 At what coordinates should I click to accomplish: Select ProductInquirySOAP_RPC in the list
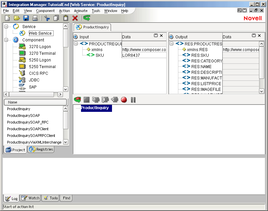[x=28, y=122]
